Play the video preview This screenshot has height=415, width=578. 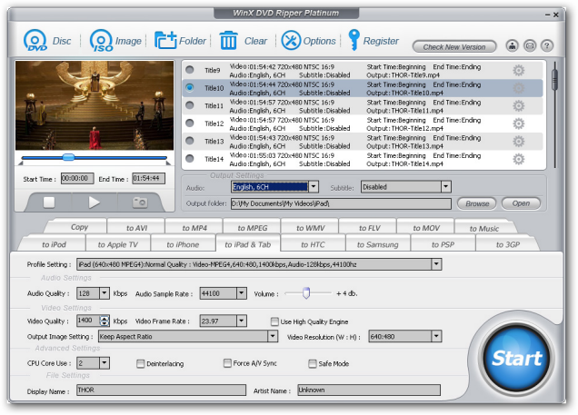click(x=95, y=203)
